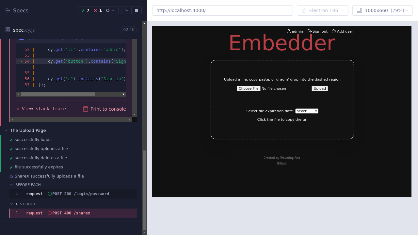Click the code frame scroll left arrow

[19, 94]
